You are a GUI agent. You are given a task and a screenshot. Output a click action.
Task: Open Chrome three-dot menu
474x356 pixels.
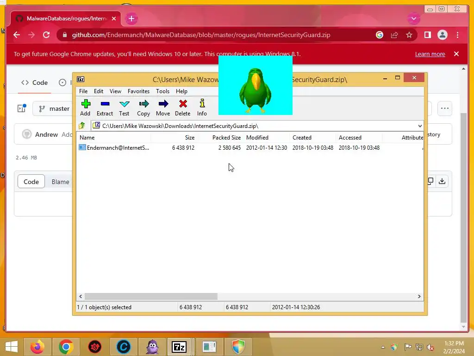457,35
